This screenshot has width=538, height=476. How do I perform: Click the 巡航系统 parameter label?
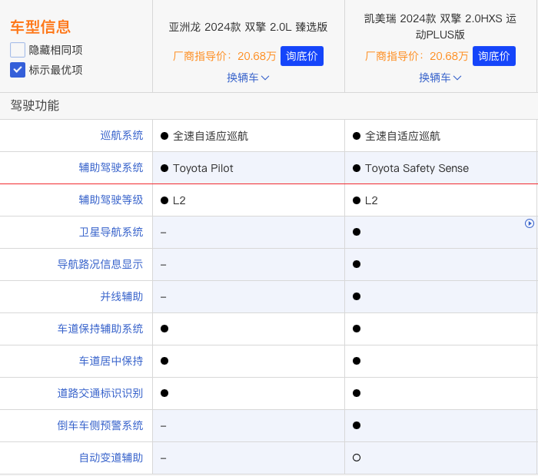[121, 135]
